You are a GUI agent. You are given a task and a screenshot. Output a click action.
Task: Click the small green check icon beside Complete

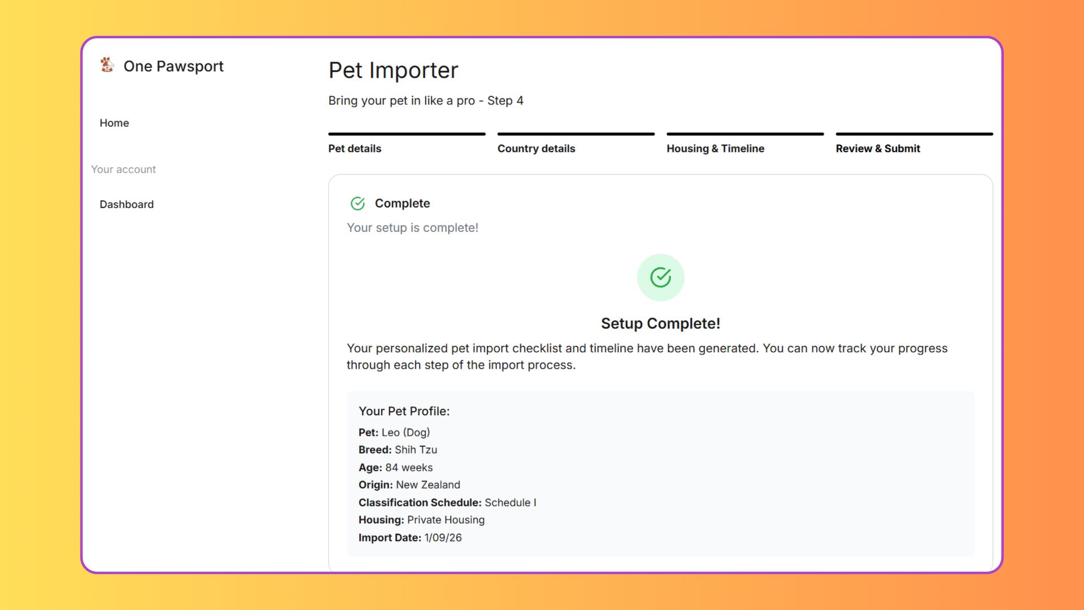click(x=357, y=203)
